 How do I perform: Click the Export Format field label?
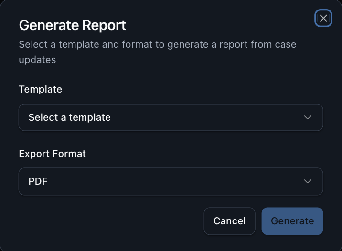(x=53, y=154)
